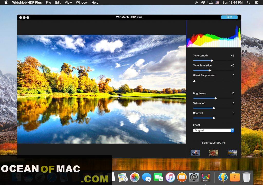Open Messages from the Dock

coord(146,177)
